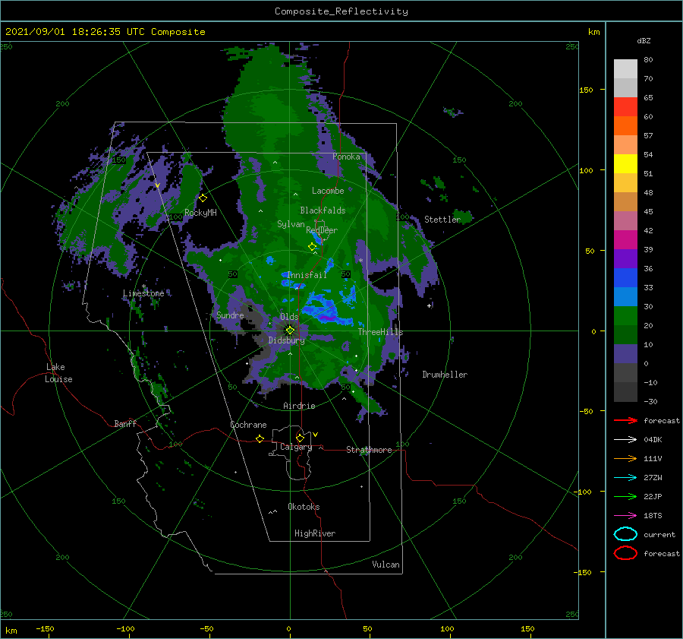Click the 18TS legend text
The height and width of the screenshot is (639, 683).
(x=653, y=516)
